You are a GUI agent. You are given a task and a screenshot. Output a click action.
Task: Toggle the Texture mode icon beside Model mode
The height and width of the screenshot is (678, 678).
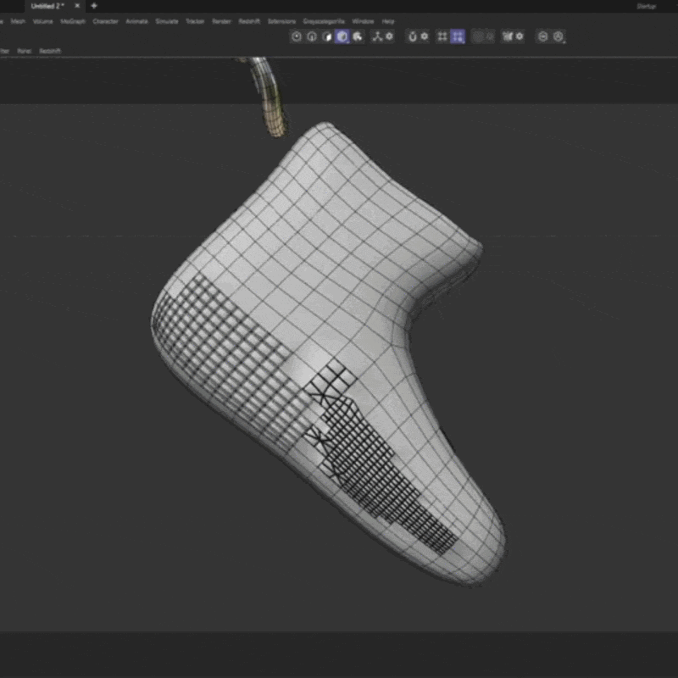358,36
